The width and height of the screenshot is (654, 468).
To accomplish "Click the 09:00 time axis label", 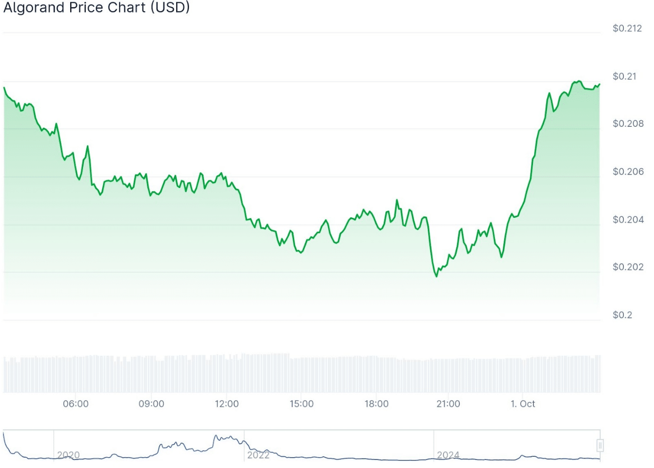I will 151,404.
